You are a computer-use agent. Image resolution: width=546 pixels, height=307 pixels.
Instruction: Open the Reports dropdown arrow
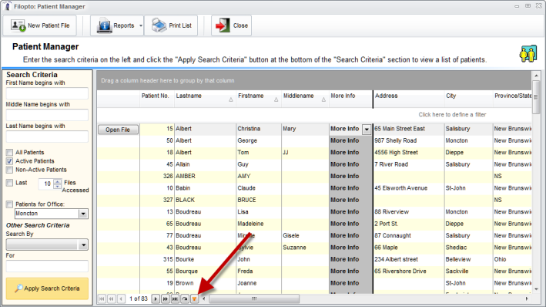point(141,25)
